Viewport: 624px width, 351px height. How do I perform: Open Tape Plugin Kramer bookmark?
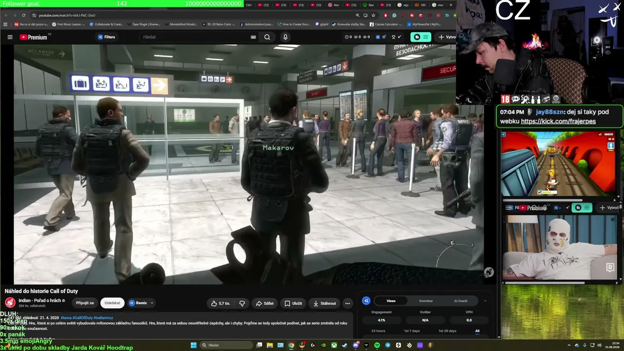(144, 24)
